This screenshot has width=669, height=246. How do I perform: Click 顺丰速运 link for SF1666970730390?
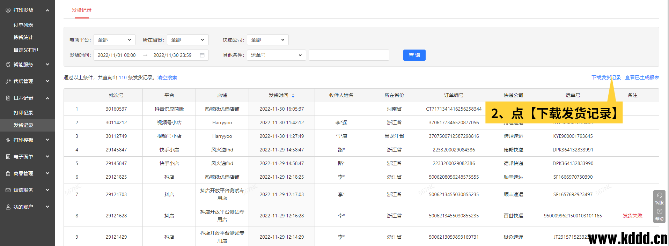(x=513, y=177)
